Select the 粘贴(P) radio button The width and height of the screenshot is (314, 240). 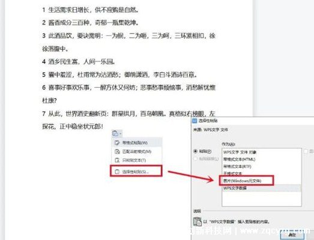tap(196, 151)
